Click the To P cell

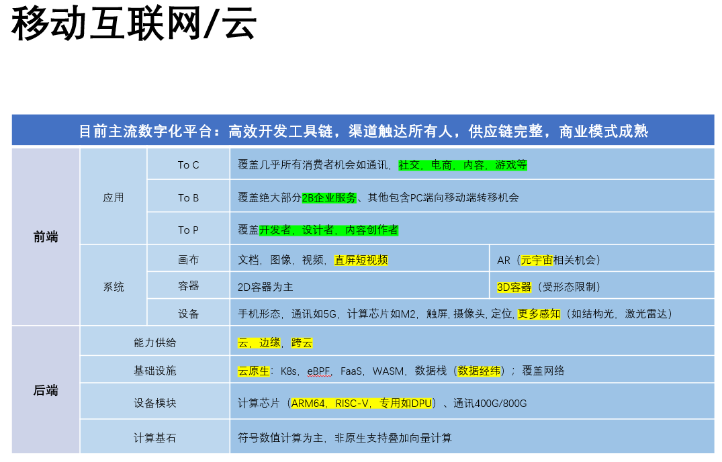click(x=188, y=230)
